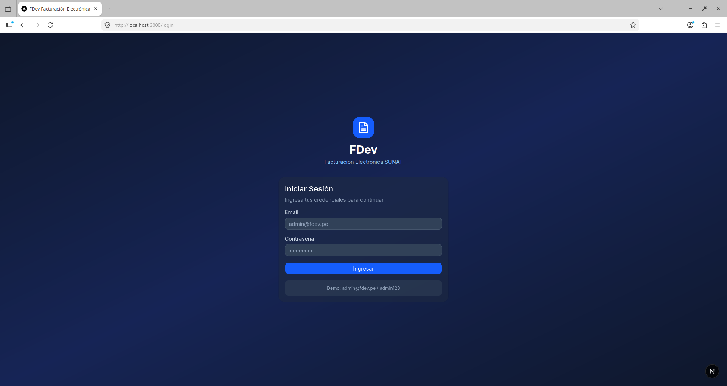Viewport: 727px width, 386px height.
Task: Click the Facturación Electrónica SUNAT subtitle link
Action: tap(363, 162)
